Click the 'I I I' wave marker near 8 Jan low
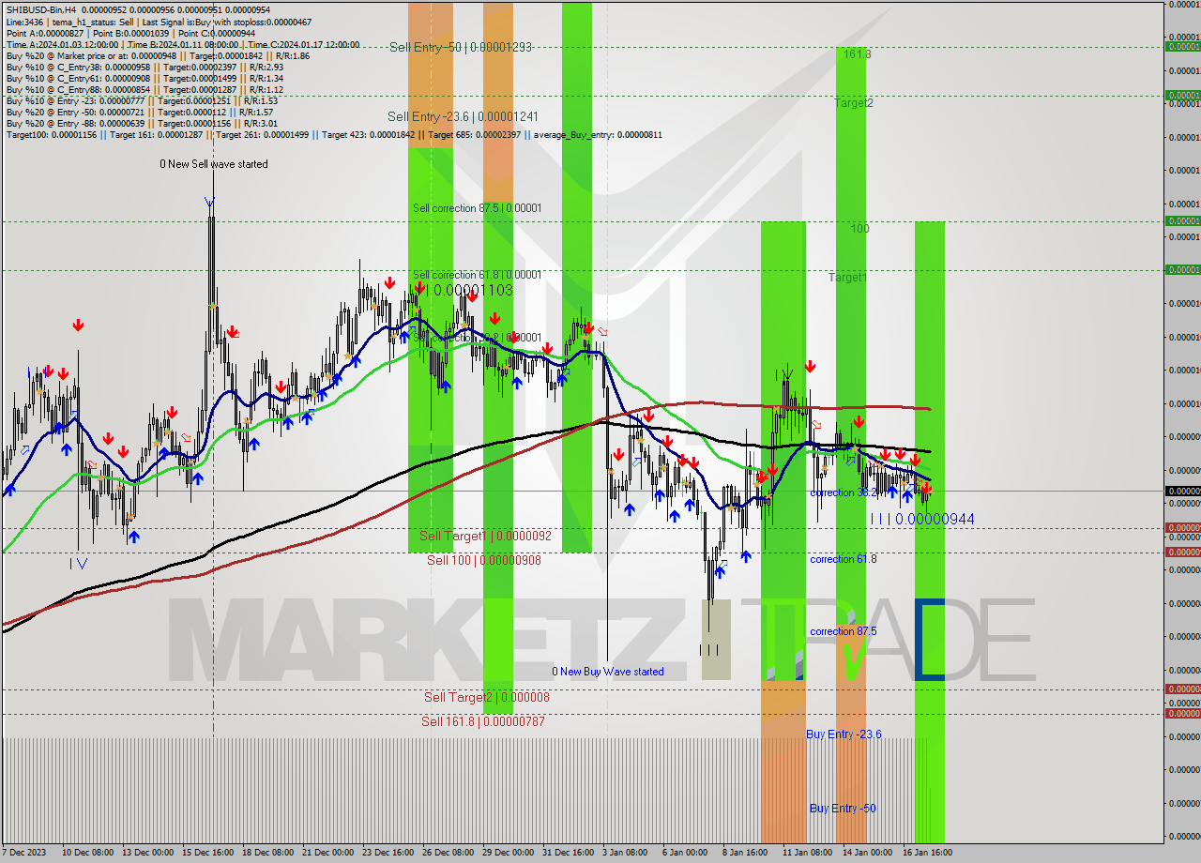The height and width of the screenshot is (863, 1201). [x=711, y=647]
